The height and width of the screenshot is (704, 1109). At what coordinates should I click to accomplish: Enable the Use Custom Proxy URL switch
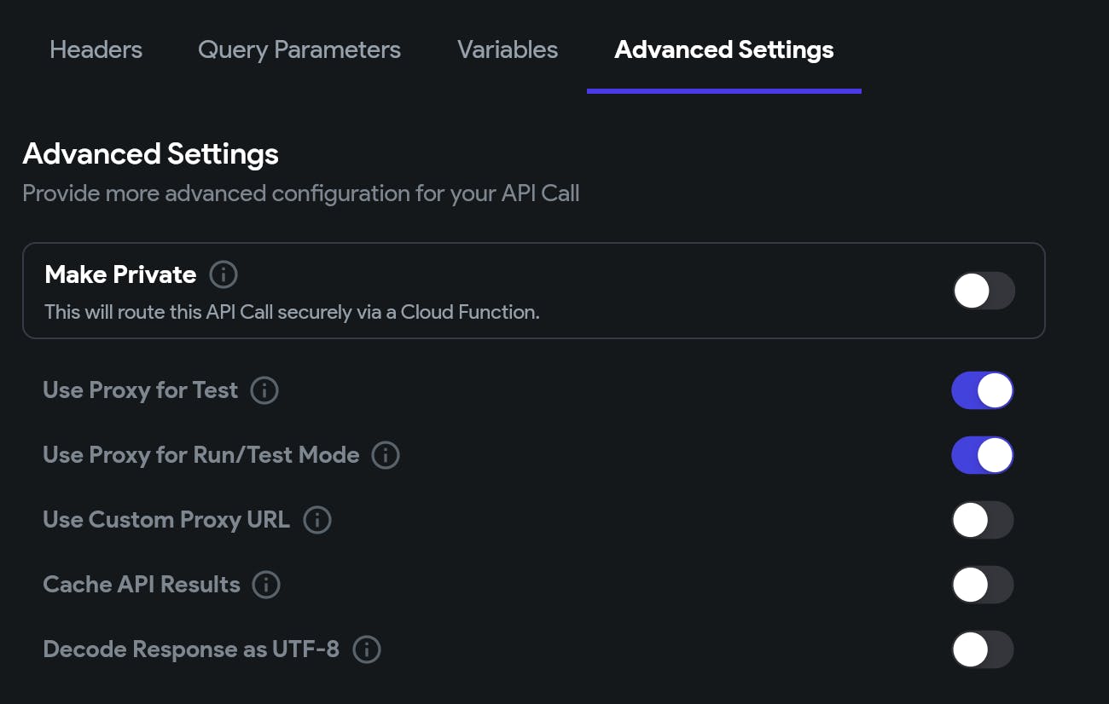click(983, 520)
